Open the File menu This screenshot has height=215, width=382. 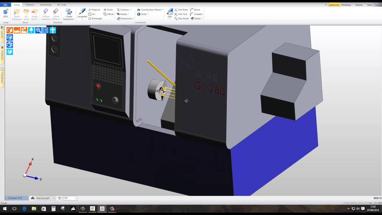coord(5,5)
